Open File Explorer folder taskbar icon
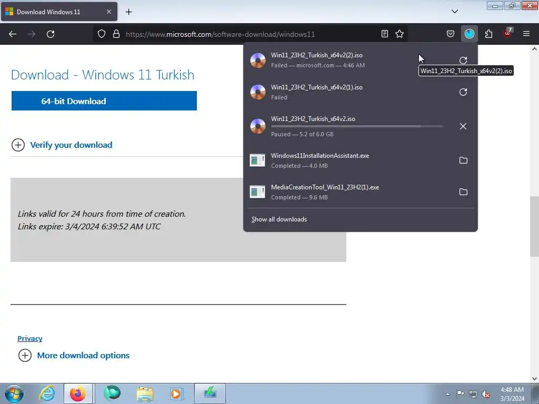 tap(145, 393)
